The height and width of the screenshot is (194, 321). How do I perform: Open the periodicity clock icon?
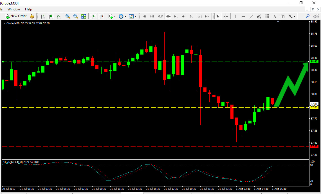pyautogui.click(x=121, y=16)
